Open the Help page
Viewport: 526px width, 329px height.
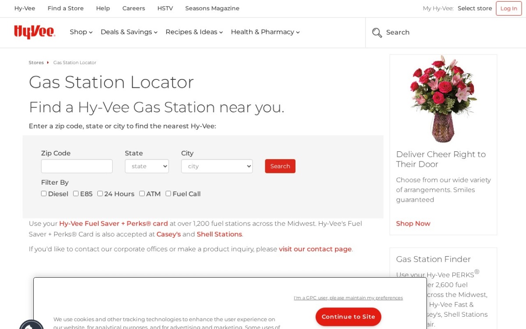point(103,8)
